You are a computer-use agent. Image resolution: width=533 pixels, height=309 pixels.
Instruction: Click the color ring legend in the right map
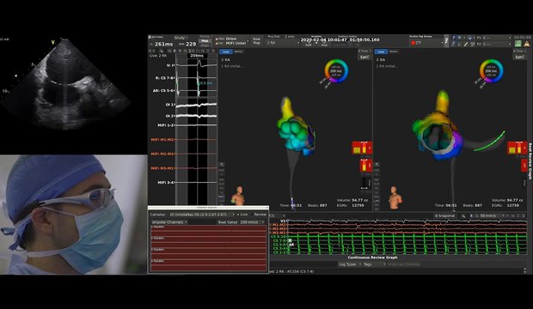tap(491, 71)
